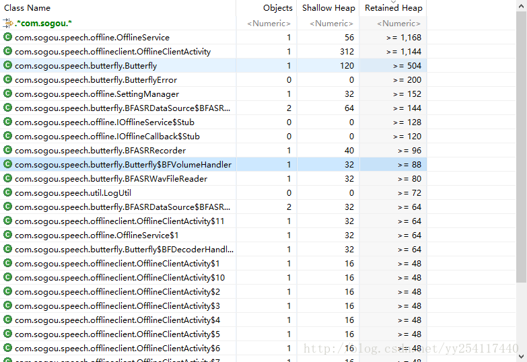527x362 pixels.
Task: Sort by the Class Name column header
Action: tap(28, 8)
